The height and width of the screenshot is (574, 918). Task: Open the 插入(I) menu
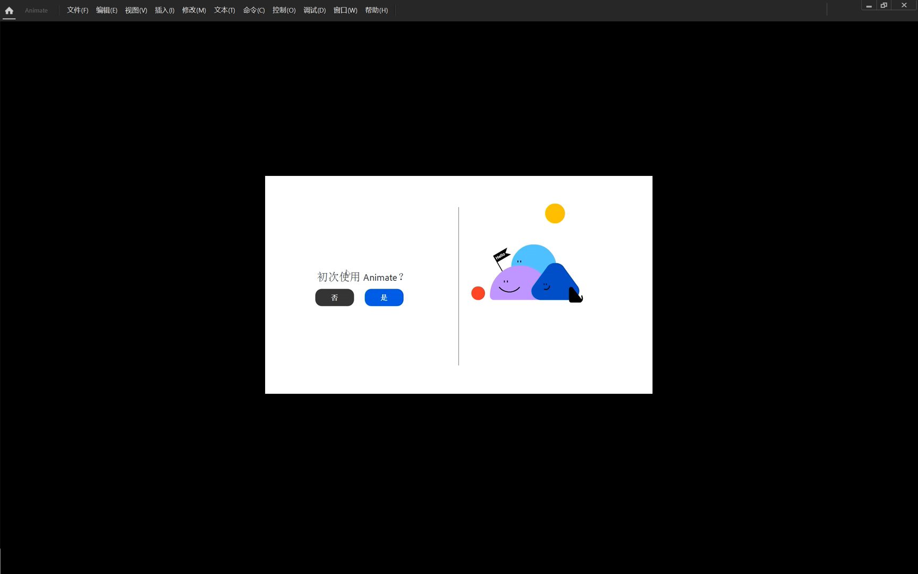165,10
